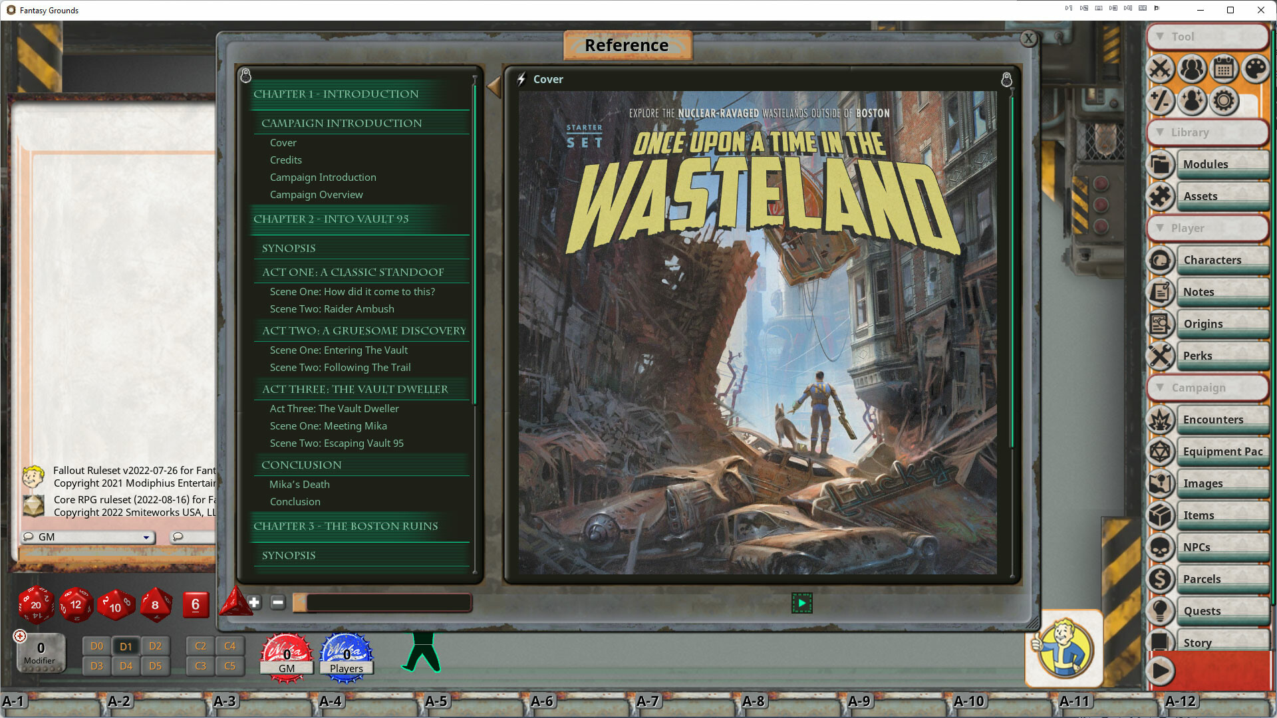Click the NPCs skull sidebar icon
Image resolution: width=1277 pixels, height=718 pixels.
click(1160, 546)
